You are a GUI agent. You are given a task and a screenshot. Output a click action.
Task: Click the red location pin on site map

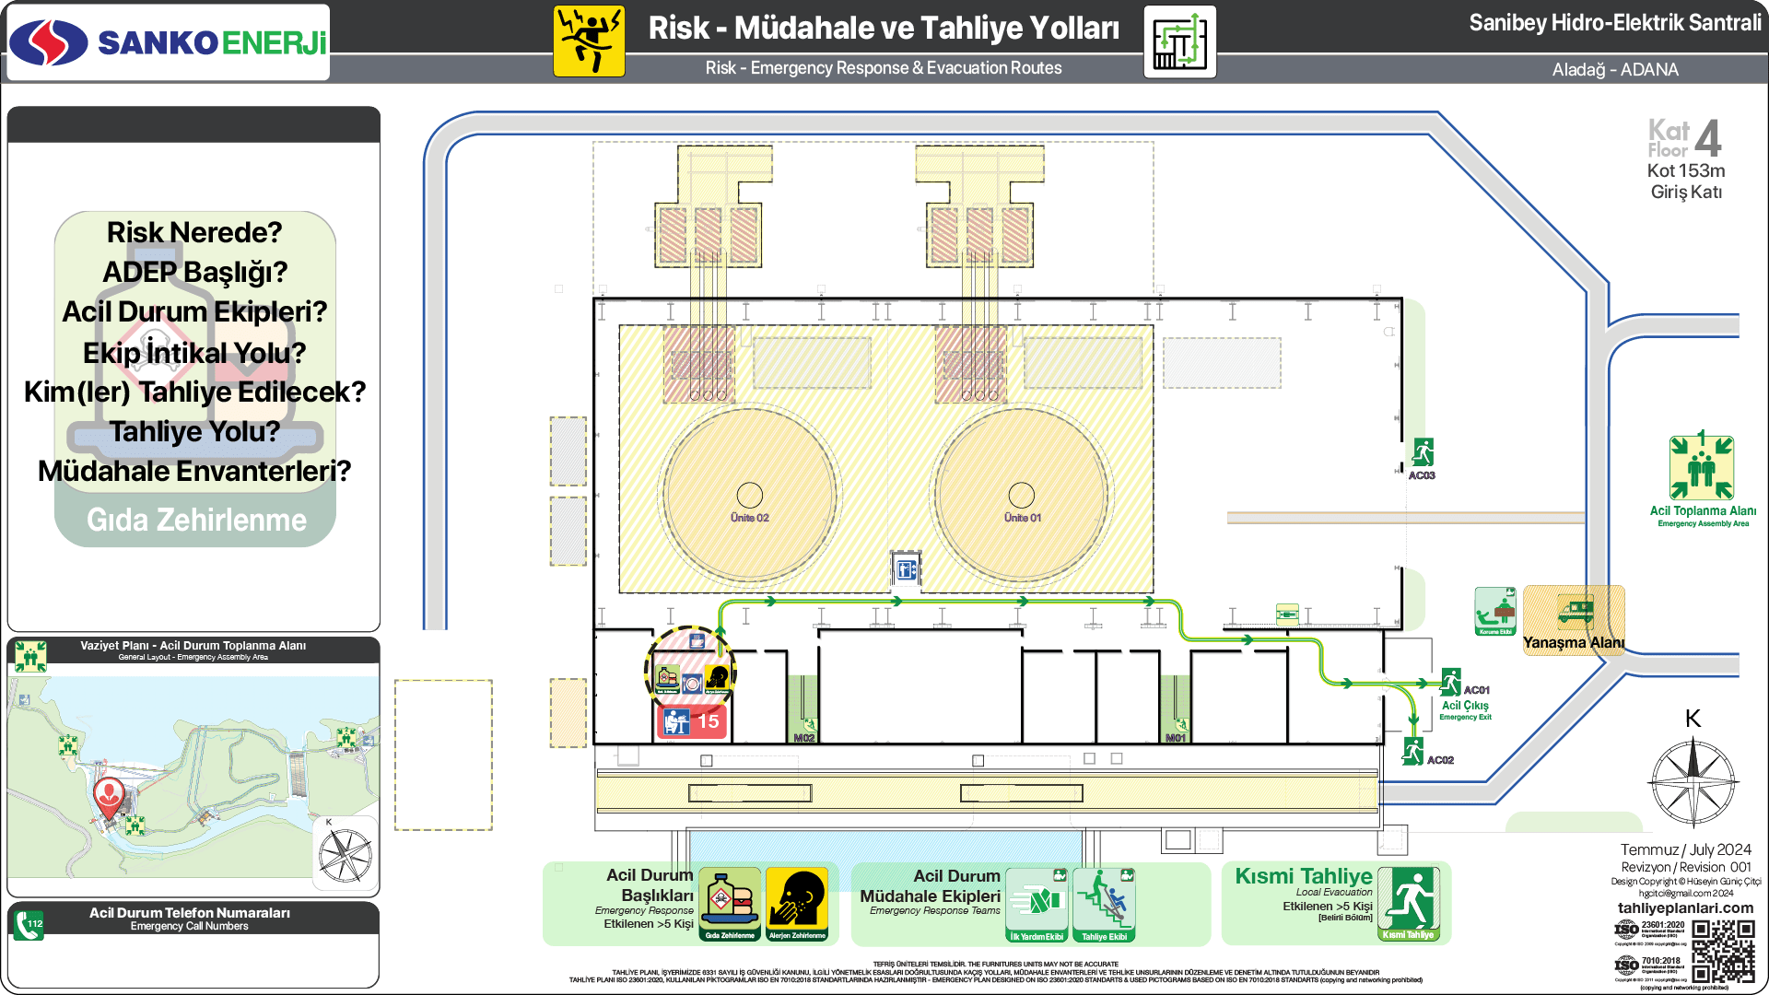coord(109,794)
